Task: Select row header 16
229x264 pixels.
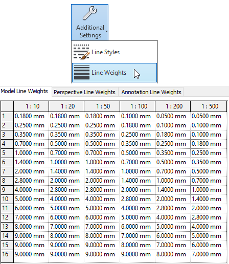Action: pos(7,256)
